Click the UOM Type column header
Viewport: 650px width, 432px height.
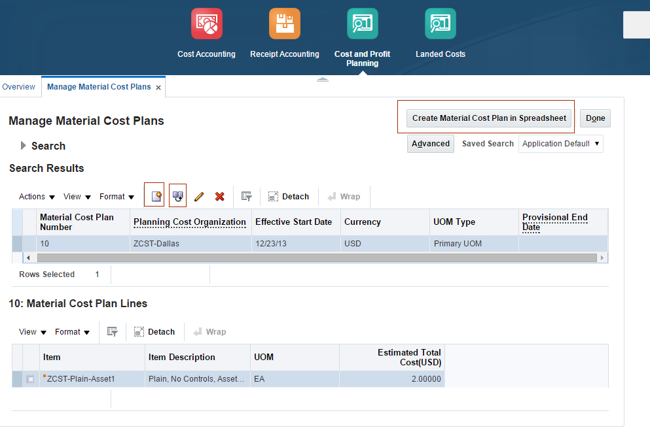(x=474, y=222)
